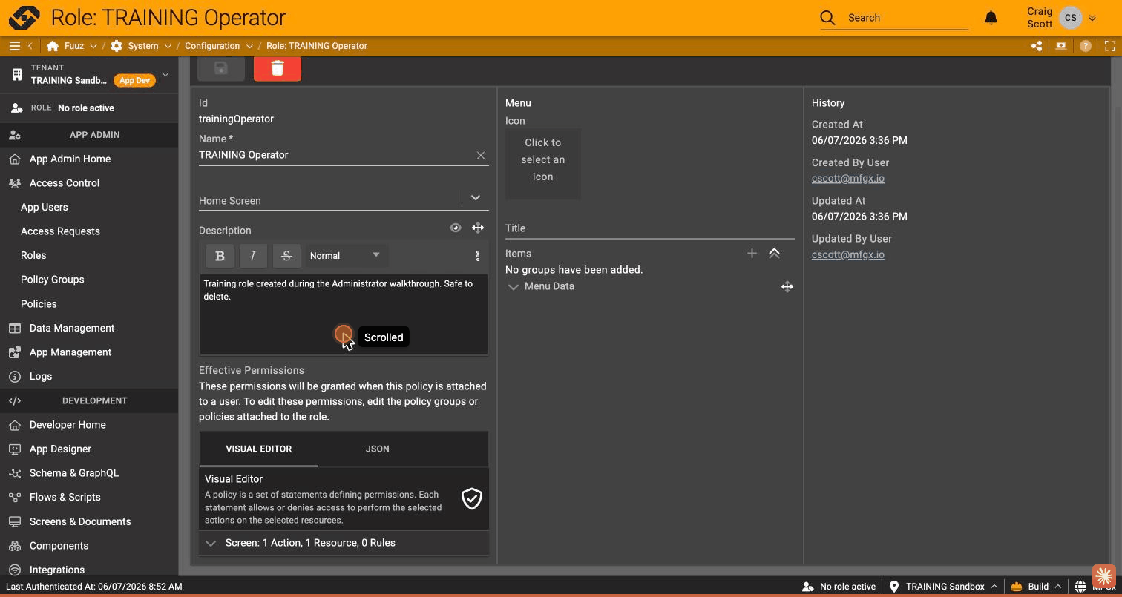The width and height of the screenshot is (1122, 597).
Task: Click the search magnifier icon
Action: click(x=827, y=18)
